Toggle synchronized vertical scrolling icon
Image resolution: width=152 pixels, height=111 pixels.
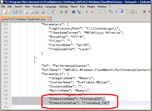99,12
